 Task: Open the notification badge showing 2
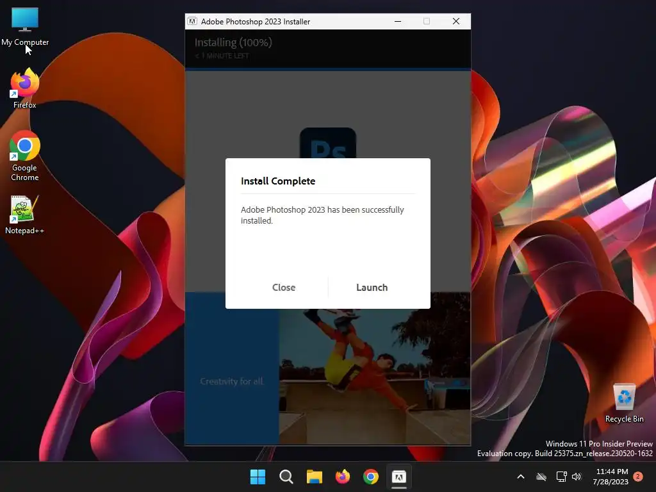(x=638, y=476)
